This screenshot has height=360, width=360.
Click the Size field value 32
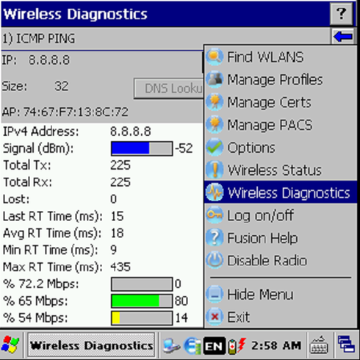61,86
